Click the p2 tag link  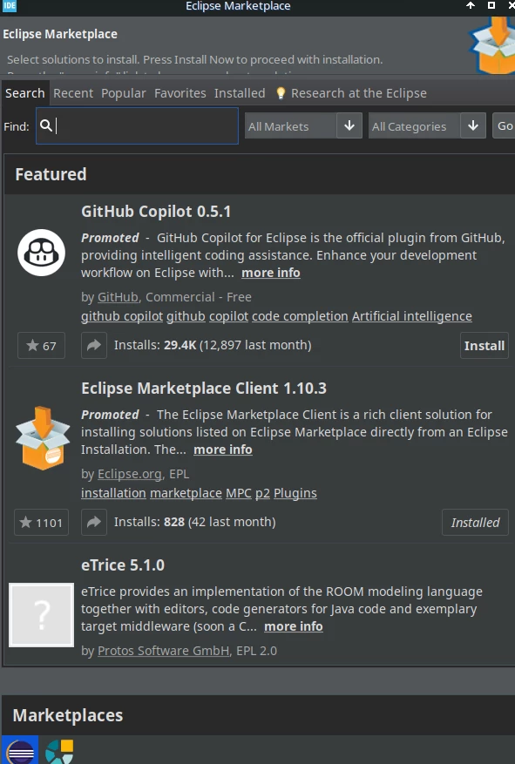(x=262, y=493)
